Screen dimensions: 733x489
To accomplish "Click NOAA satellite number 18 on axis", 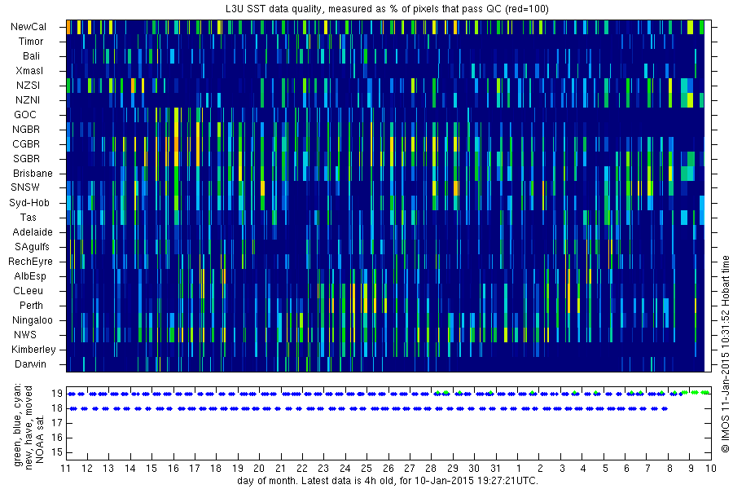I will click(57, 408).
